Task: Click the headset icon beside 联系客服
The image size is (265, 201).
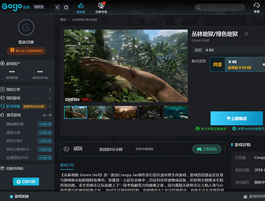Action: pos(3,106)
